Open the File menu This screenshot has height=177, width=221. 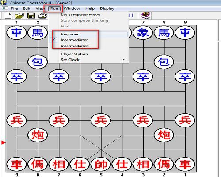pos(14,8)
